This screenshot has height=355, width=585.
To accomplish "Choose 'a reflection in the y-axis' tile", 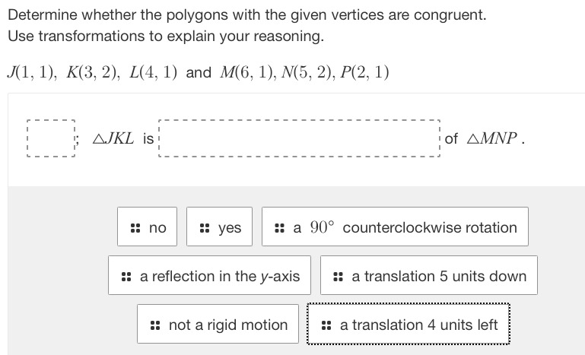I will [x=209, y=275].
